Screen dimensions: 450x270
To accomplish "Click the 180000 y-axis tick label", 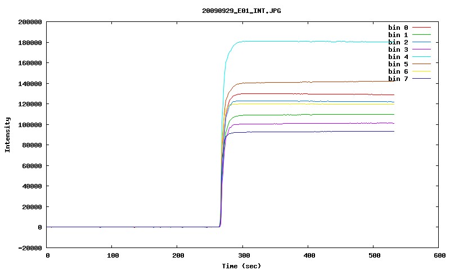I will pos(30,43).
